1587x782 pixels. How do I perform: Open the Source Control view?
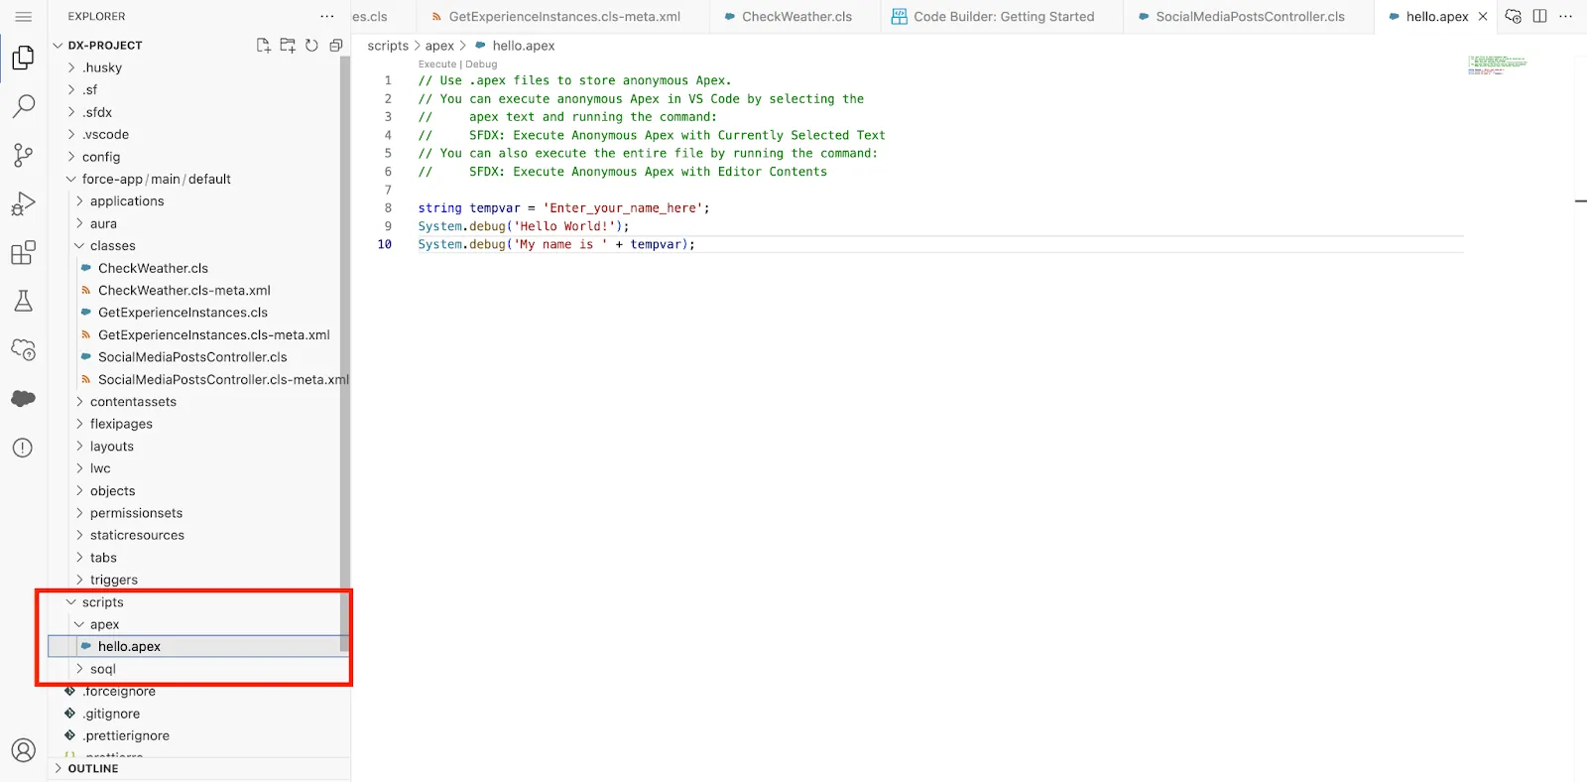(x=24, y=155)
